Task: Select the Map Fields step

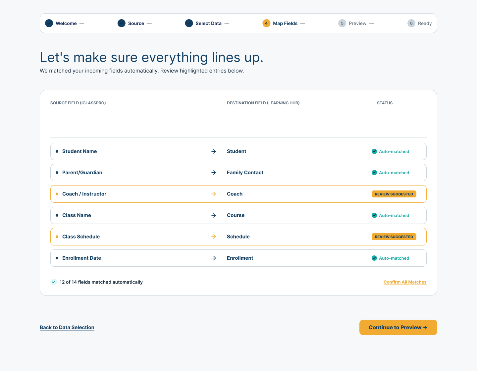Action: [285, 24]
